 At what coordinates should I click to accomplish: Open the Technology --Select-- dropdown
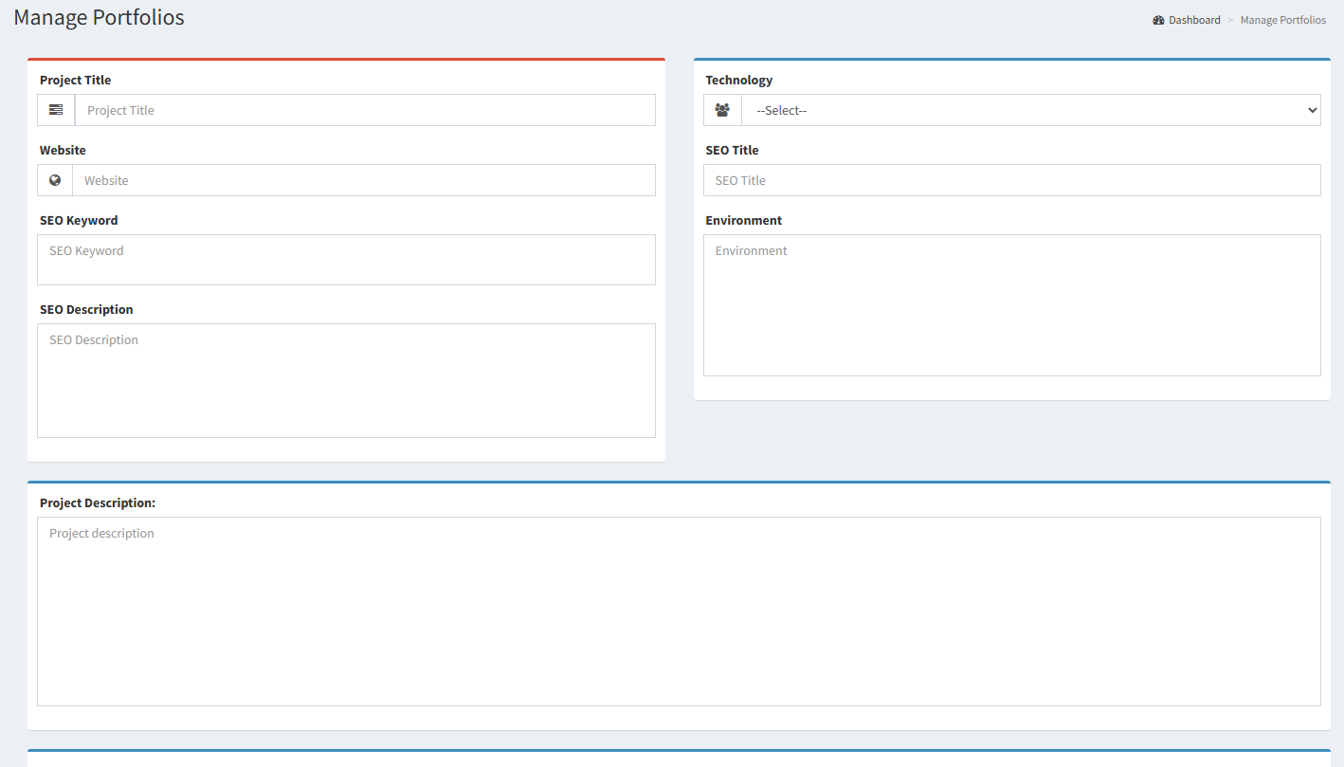(x=1030, y=110)
